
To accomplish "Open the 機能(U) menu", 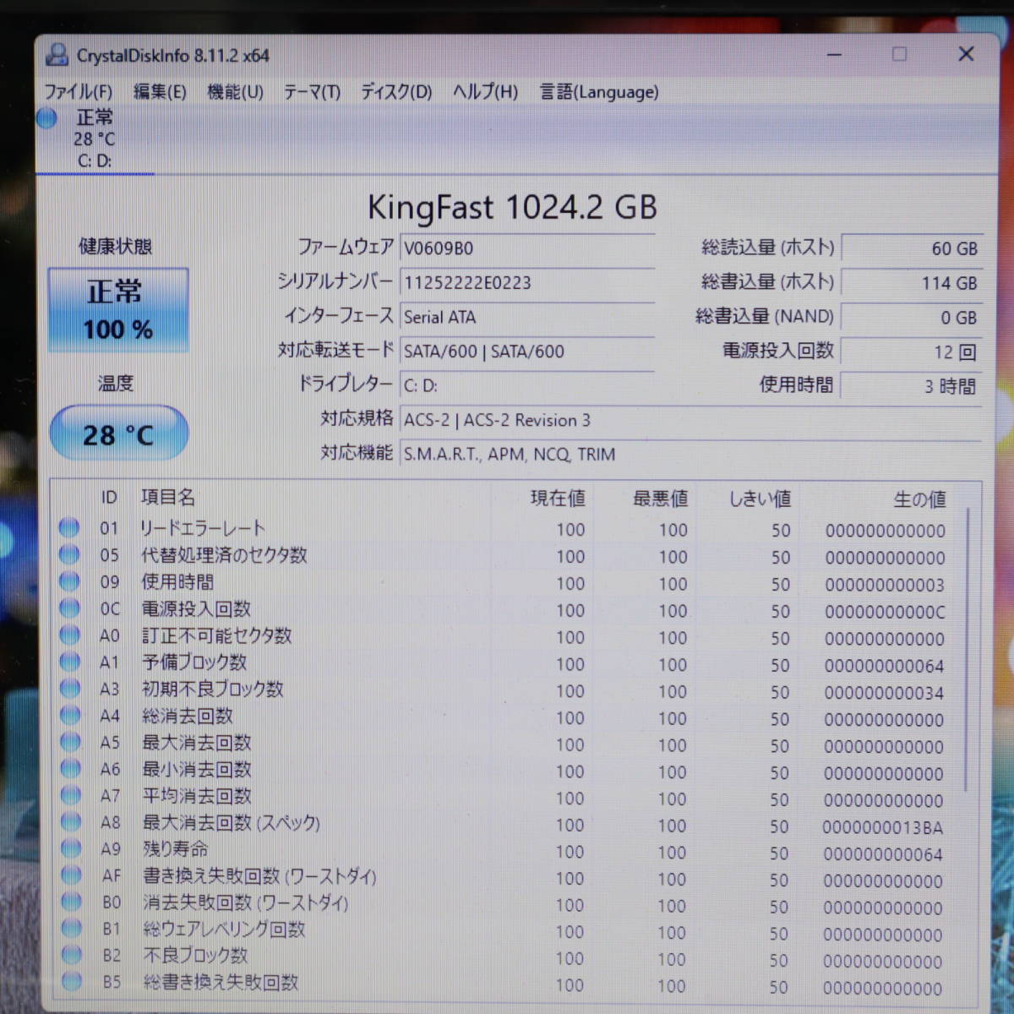I will tap(235, 91).
